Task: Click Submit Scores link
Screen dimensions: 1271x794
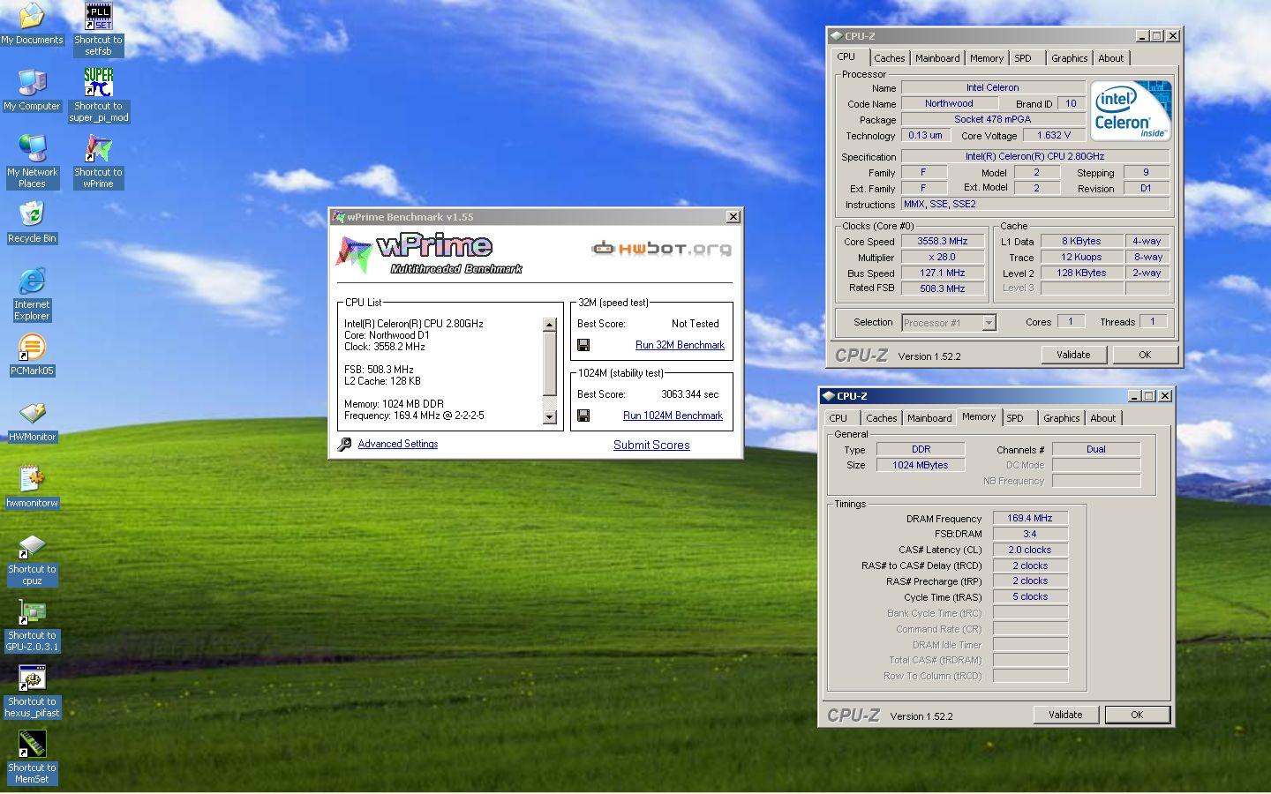Action: 651,445
